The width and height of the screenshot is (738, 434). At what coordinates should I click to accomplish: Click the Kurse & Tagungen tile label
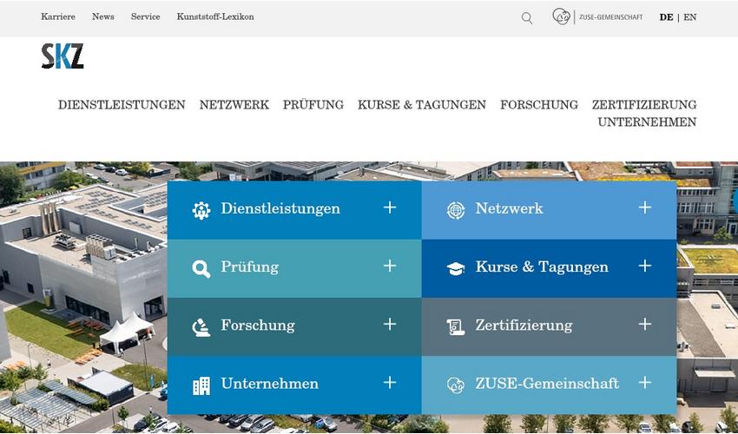(x=542, y=266)
